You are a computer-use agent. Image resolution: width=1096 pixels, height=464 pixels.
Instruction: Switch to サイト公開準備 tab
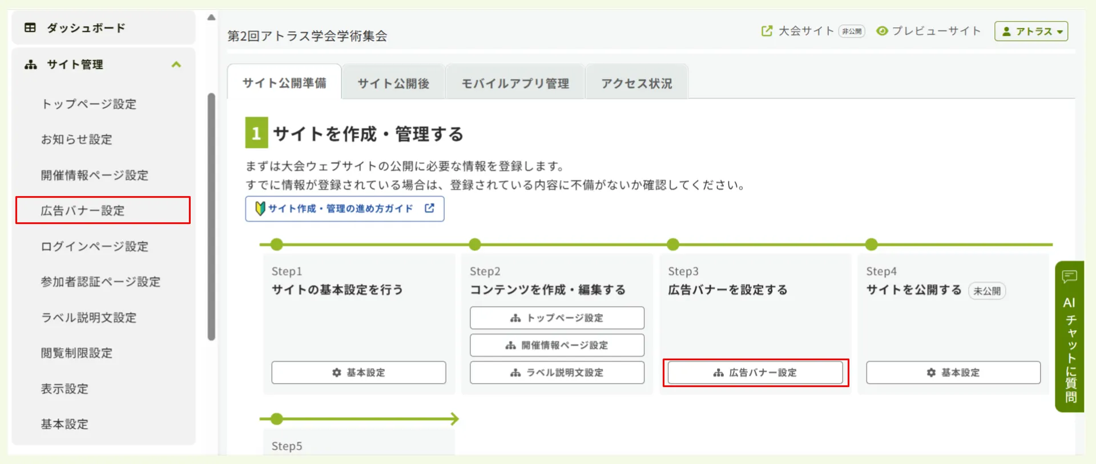tap(284, 83)
